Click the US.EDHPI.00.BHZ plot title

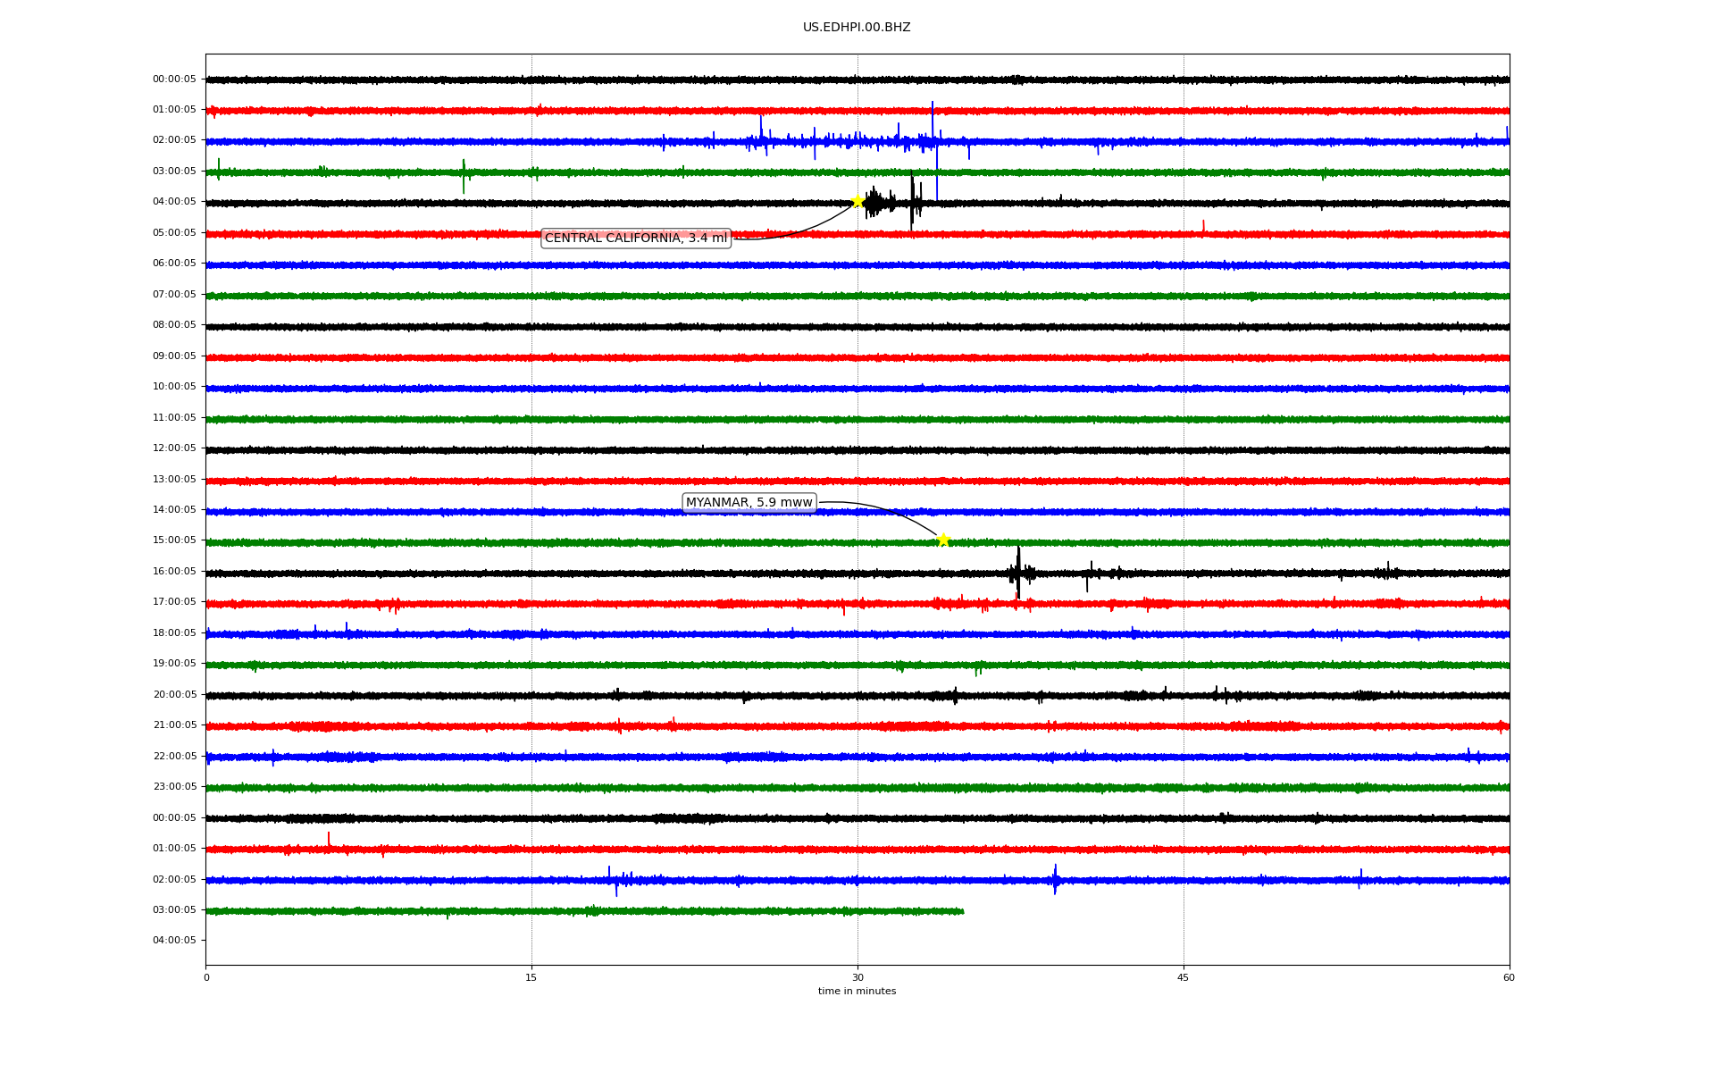click(x=856, y=28)
